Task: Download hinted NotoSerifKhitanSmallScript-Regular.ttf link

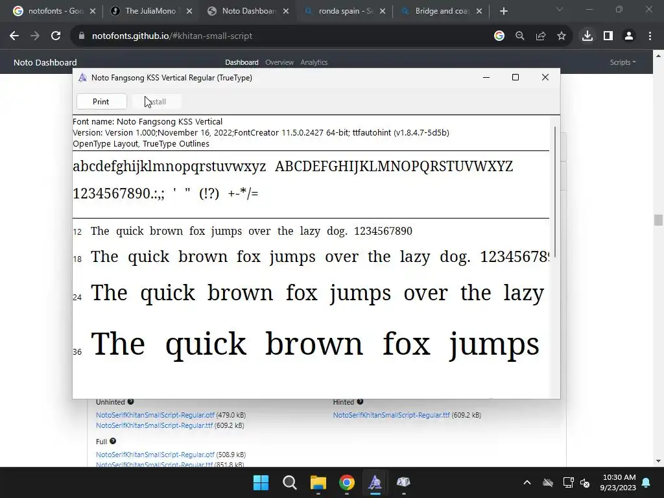Action: 391,415
